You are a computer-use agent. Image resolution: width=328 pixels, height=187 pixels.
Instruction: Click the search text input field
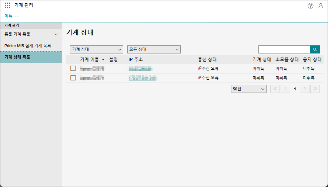284,49
